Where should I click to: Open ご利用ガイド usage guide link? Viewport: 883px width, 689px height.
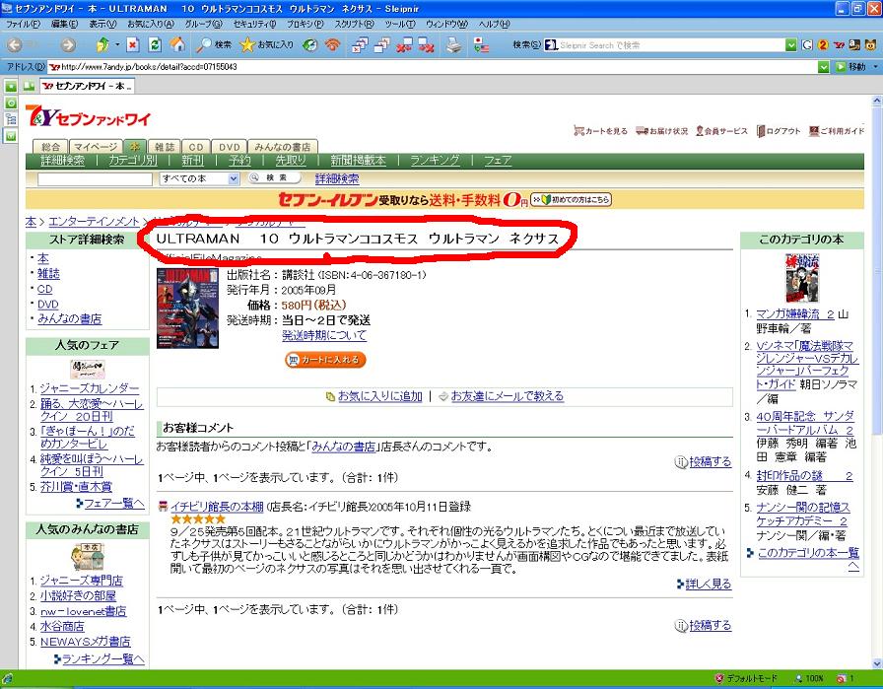click(x=837, y=131)
